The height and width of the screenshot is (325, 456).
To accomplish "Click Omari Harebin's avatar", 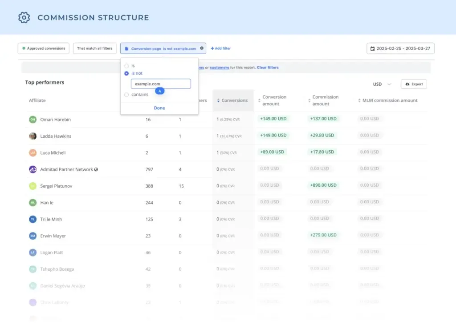I will pos(33,119).
